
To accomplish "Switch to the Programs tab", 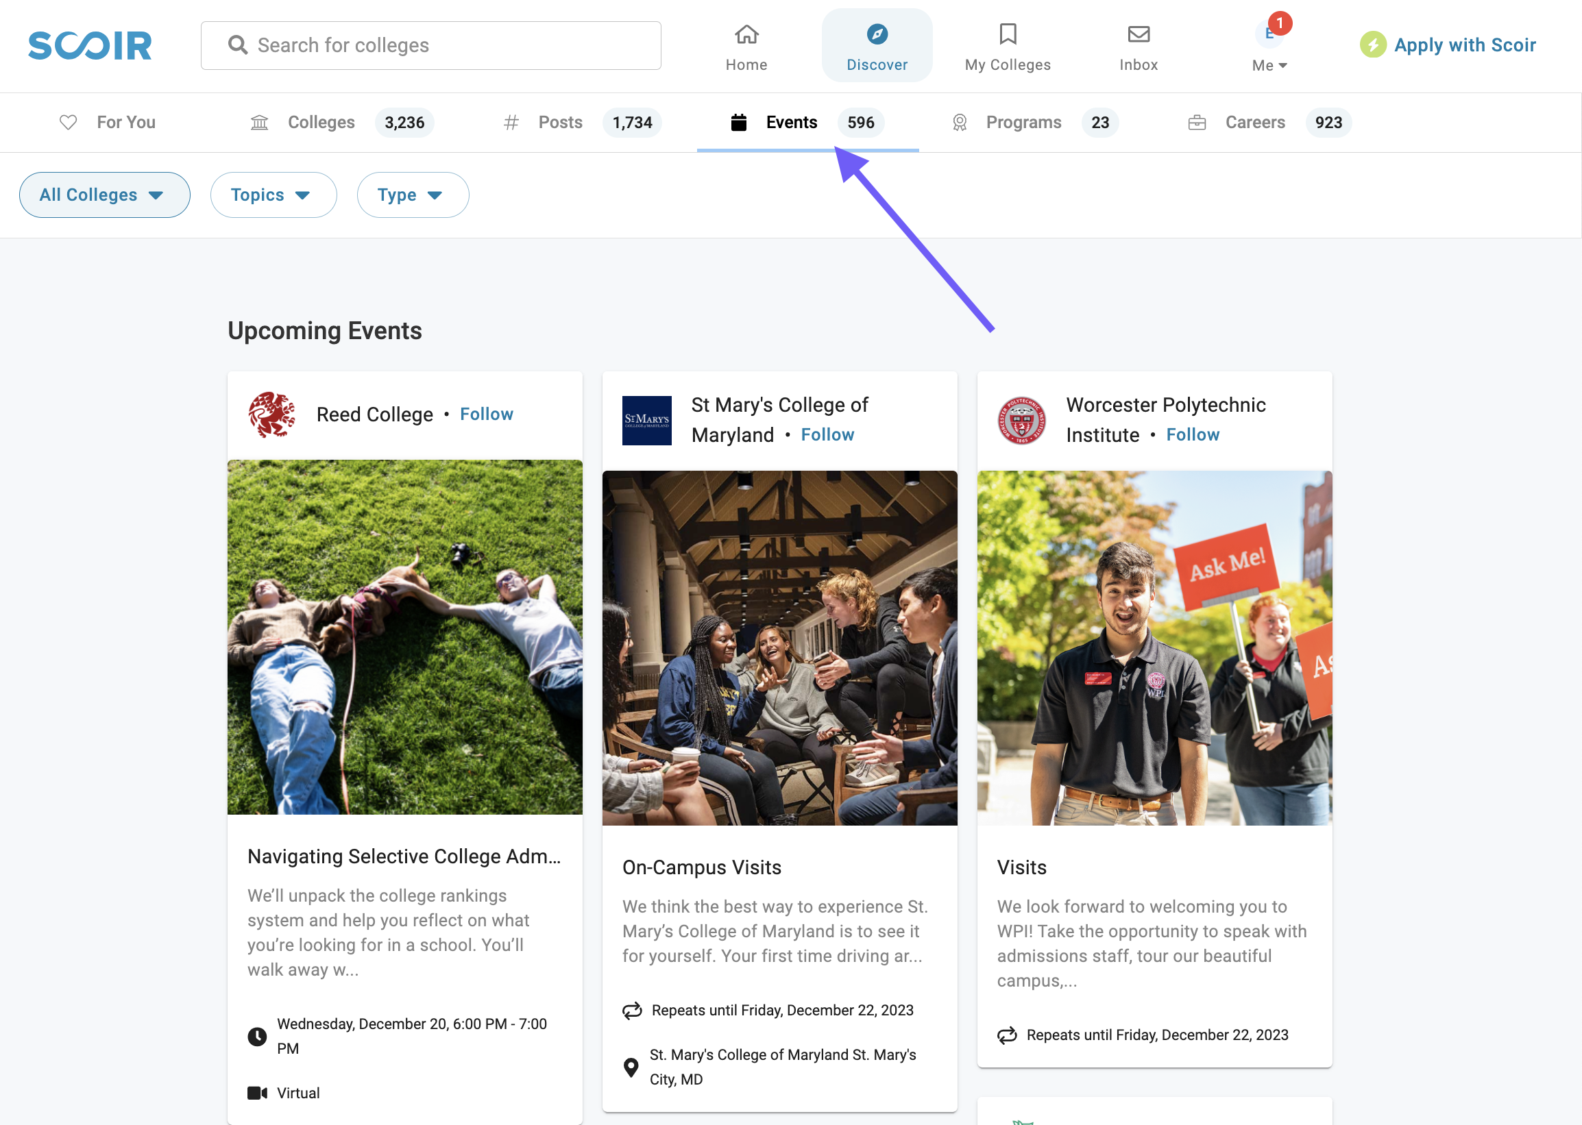I will pos(1034,123).
